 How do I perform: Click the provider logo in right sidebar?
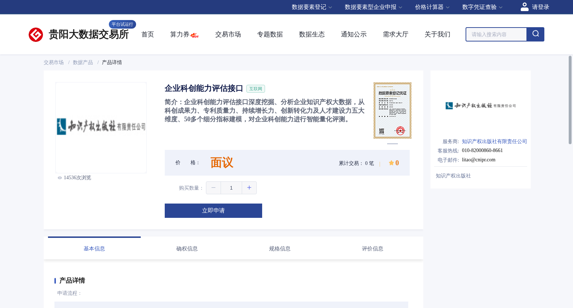point(481,106)
